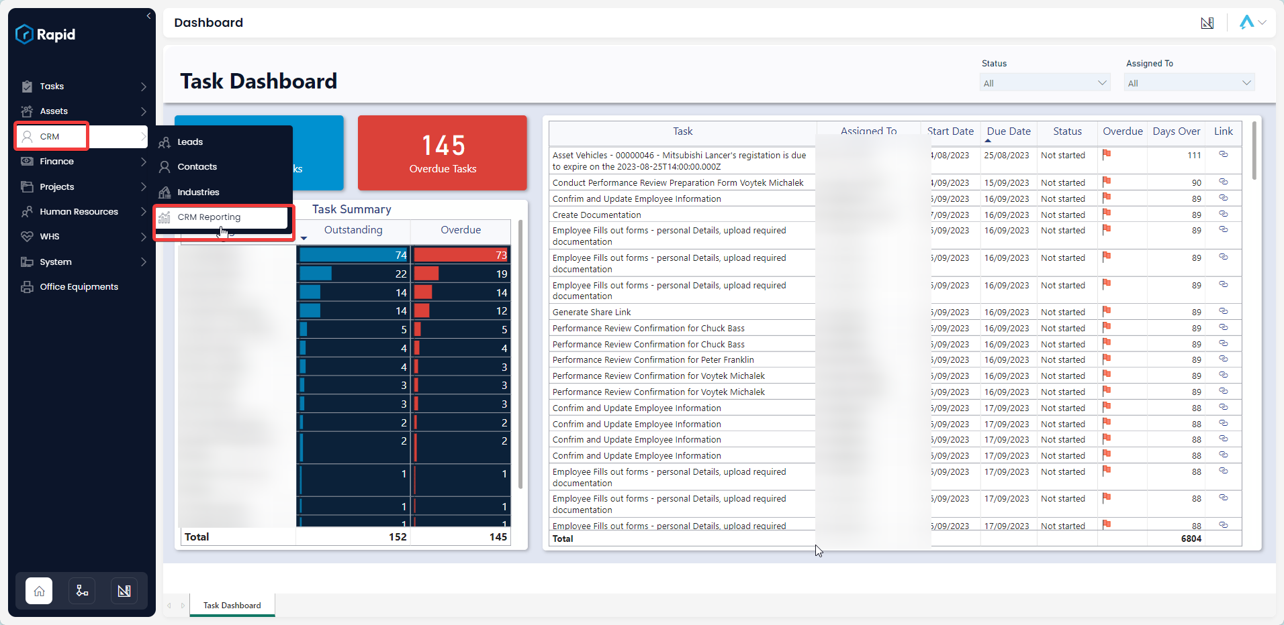The image size is (1284, 625).
Task: Open link for Asset Vehicles Mitsubishi Lancer task
Action: tap(1224, 154)
